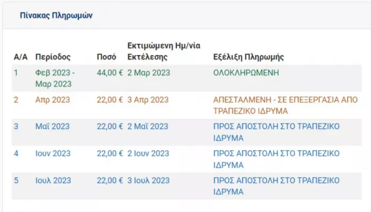Choose the Μαϊ 2023 period row
Viewport: 371px width, 212px height.
[x=52, y=127]
